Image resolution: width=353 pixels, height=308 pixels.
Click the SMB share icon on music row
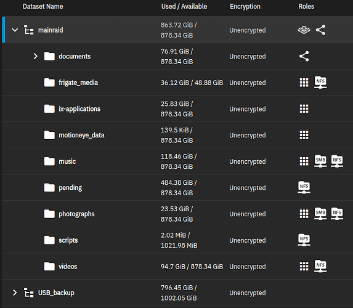coord(320,161)
